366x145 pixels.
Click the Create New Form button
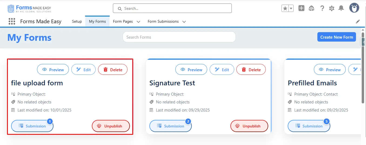(x=337, y=37)
